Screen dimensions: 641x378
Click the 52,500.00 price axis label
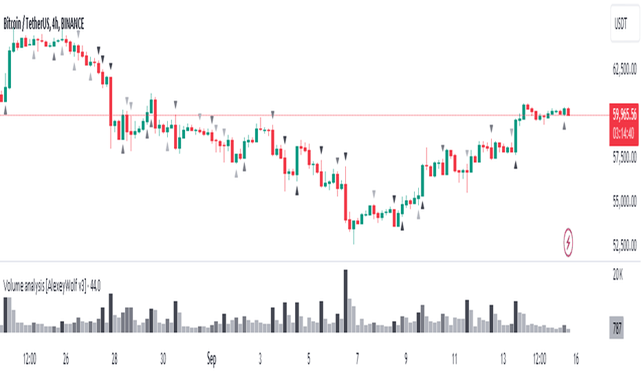coord(624,245)
